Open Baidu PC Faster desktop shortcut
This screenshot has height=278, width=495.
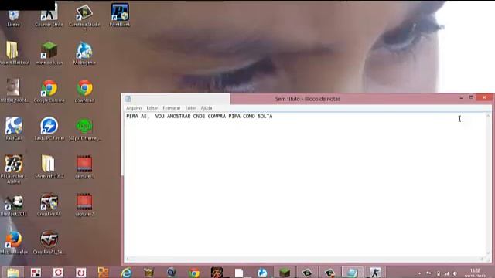pyautogui.click(x=49, y=129)
